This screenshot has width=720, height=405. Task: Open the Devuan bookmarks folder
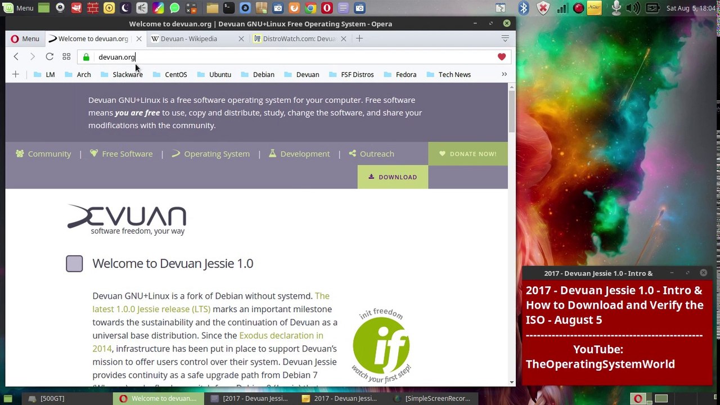tap(301, 74)
